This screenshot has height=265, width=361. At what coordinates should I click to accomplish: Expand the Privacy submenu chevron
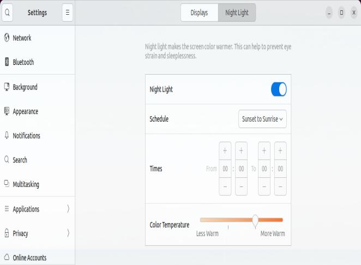[68, 233]
